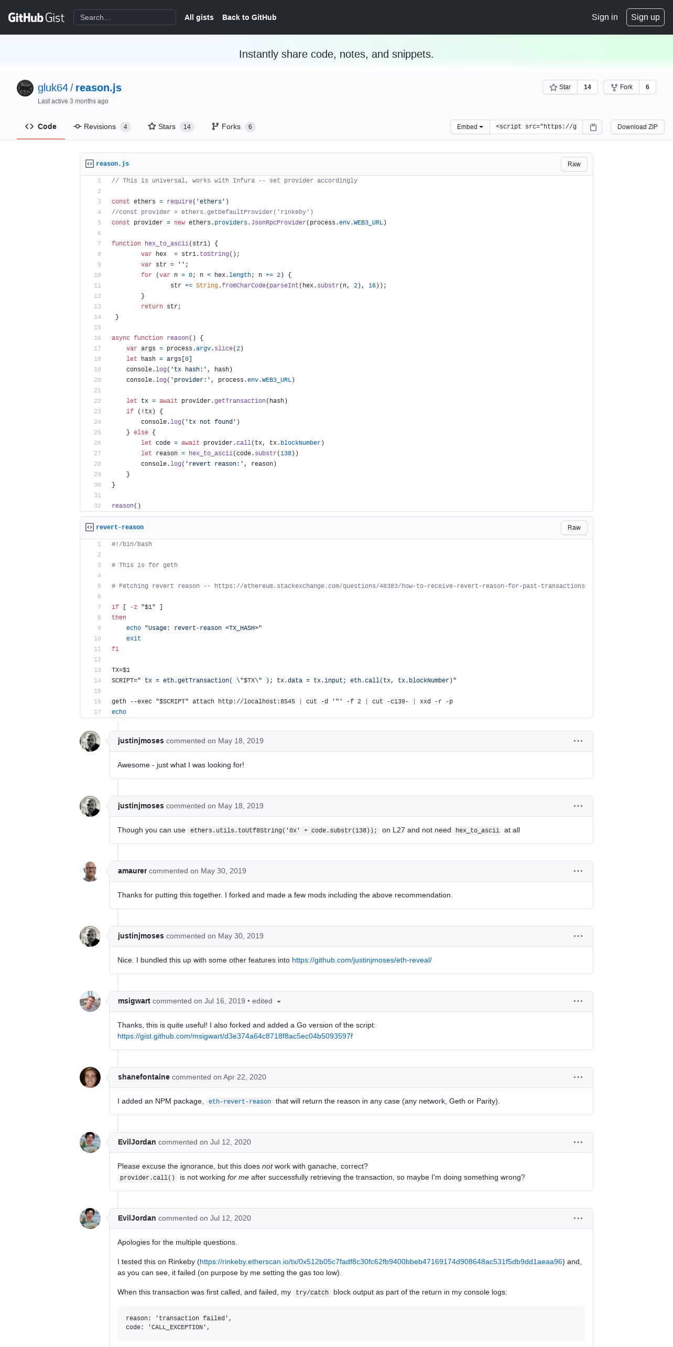
Task: Open the Stars tab
Action: [171, 126]
